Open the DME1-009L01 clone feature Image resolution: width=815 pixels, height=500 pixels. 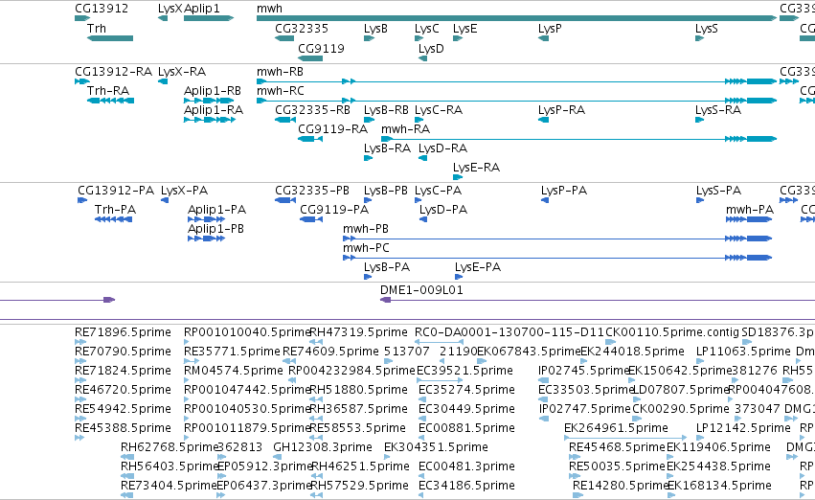[x=598, y=300]
